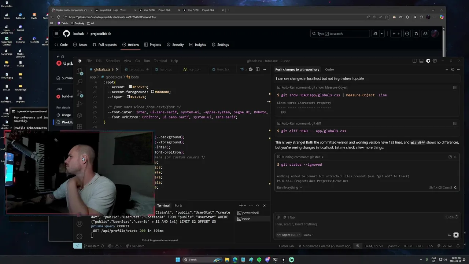Stop the running agent generation
Viewport: 469px width, 264px height.
(456, 235)
